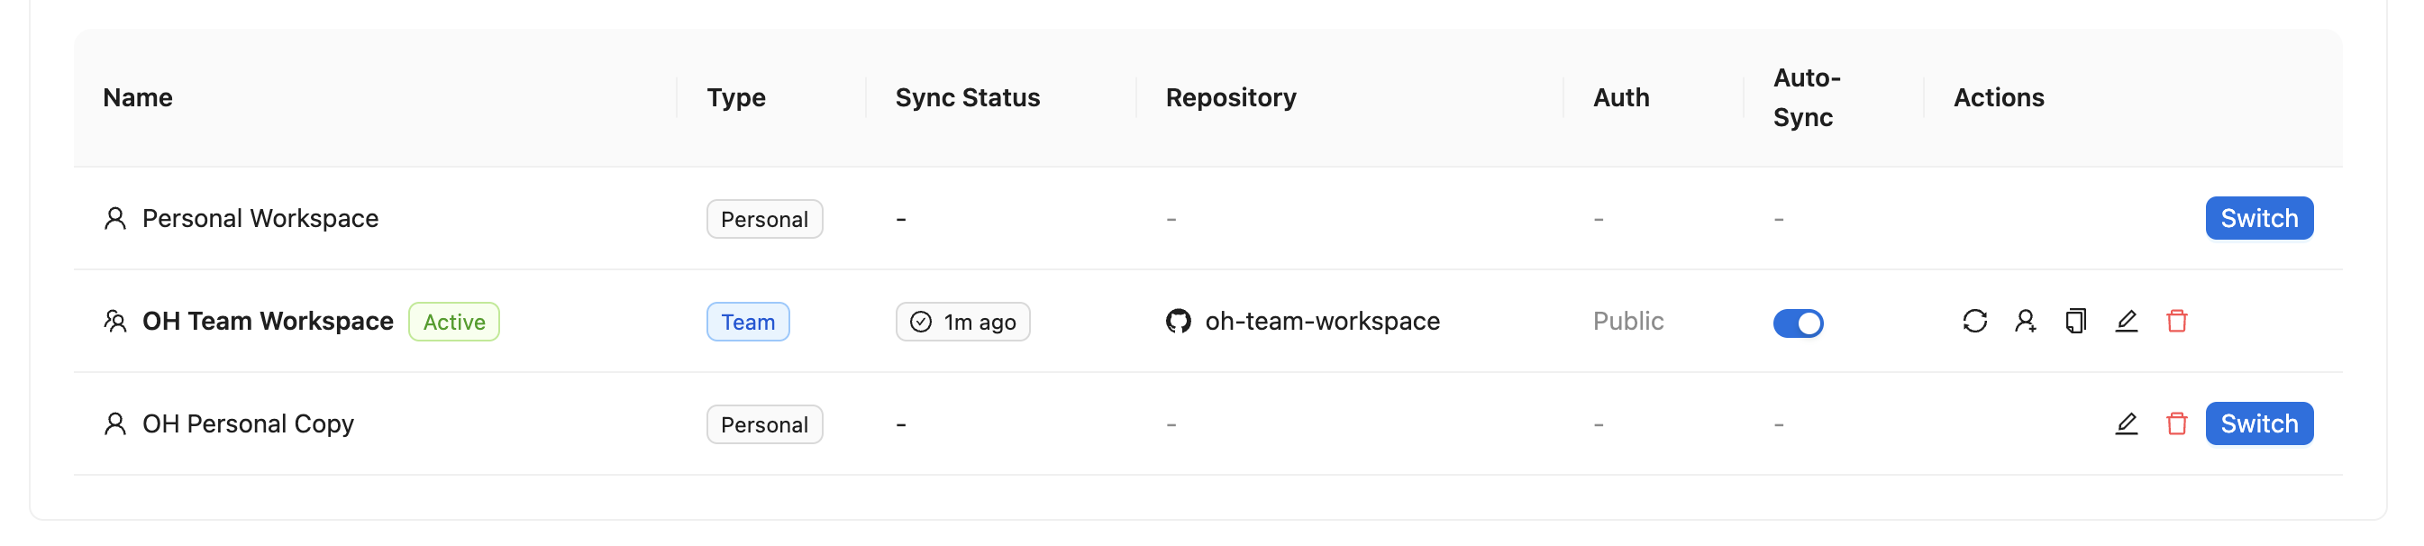
Task: Click the Name column header
Action: click(137, 97)
